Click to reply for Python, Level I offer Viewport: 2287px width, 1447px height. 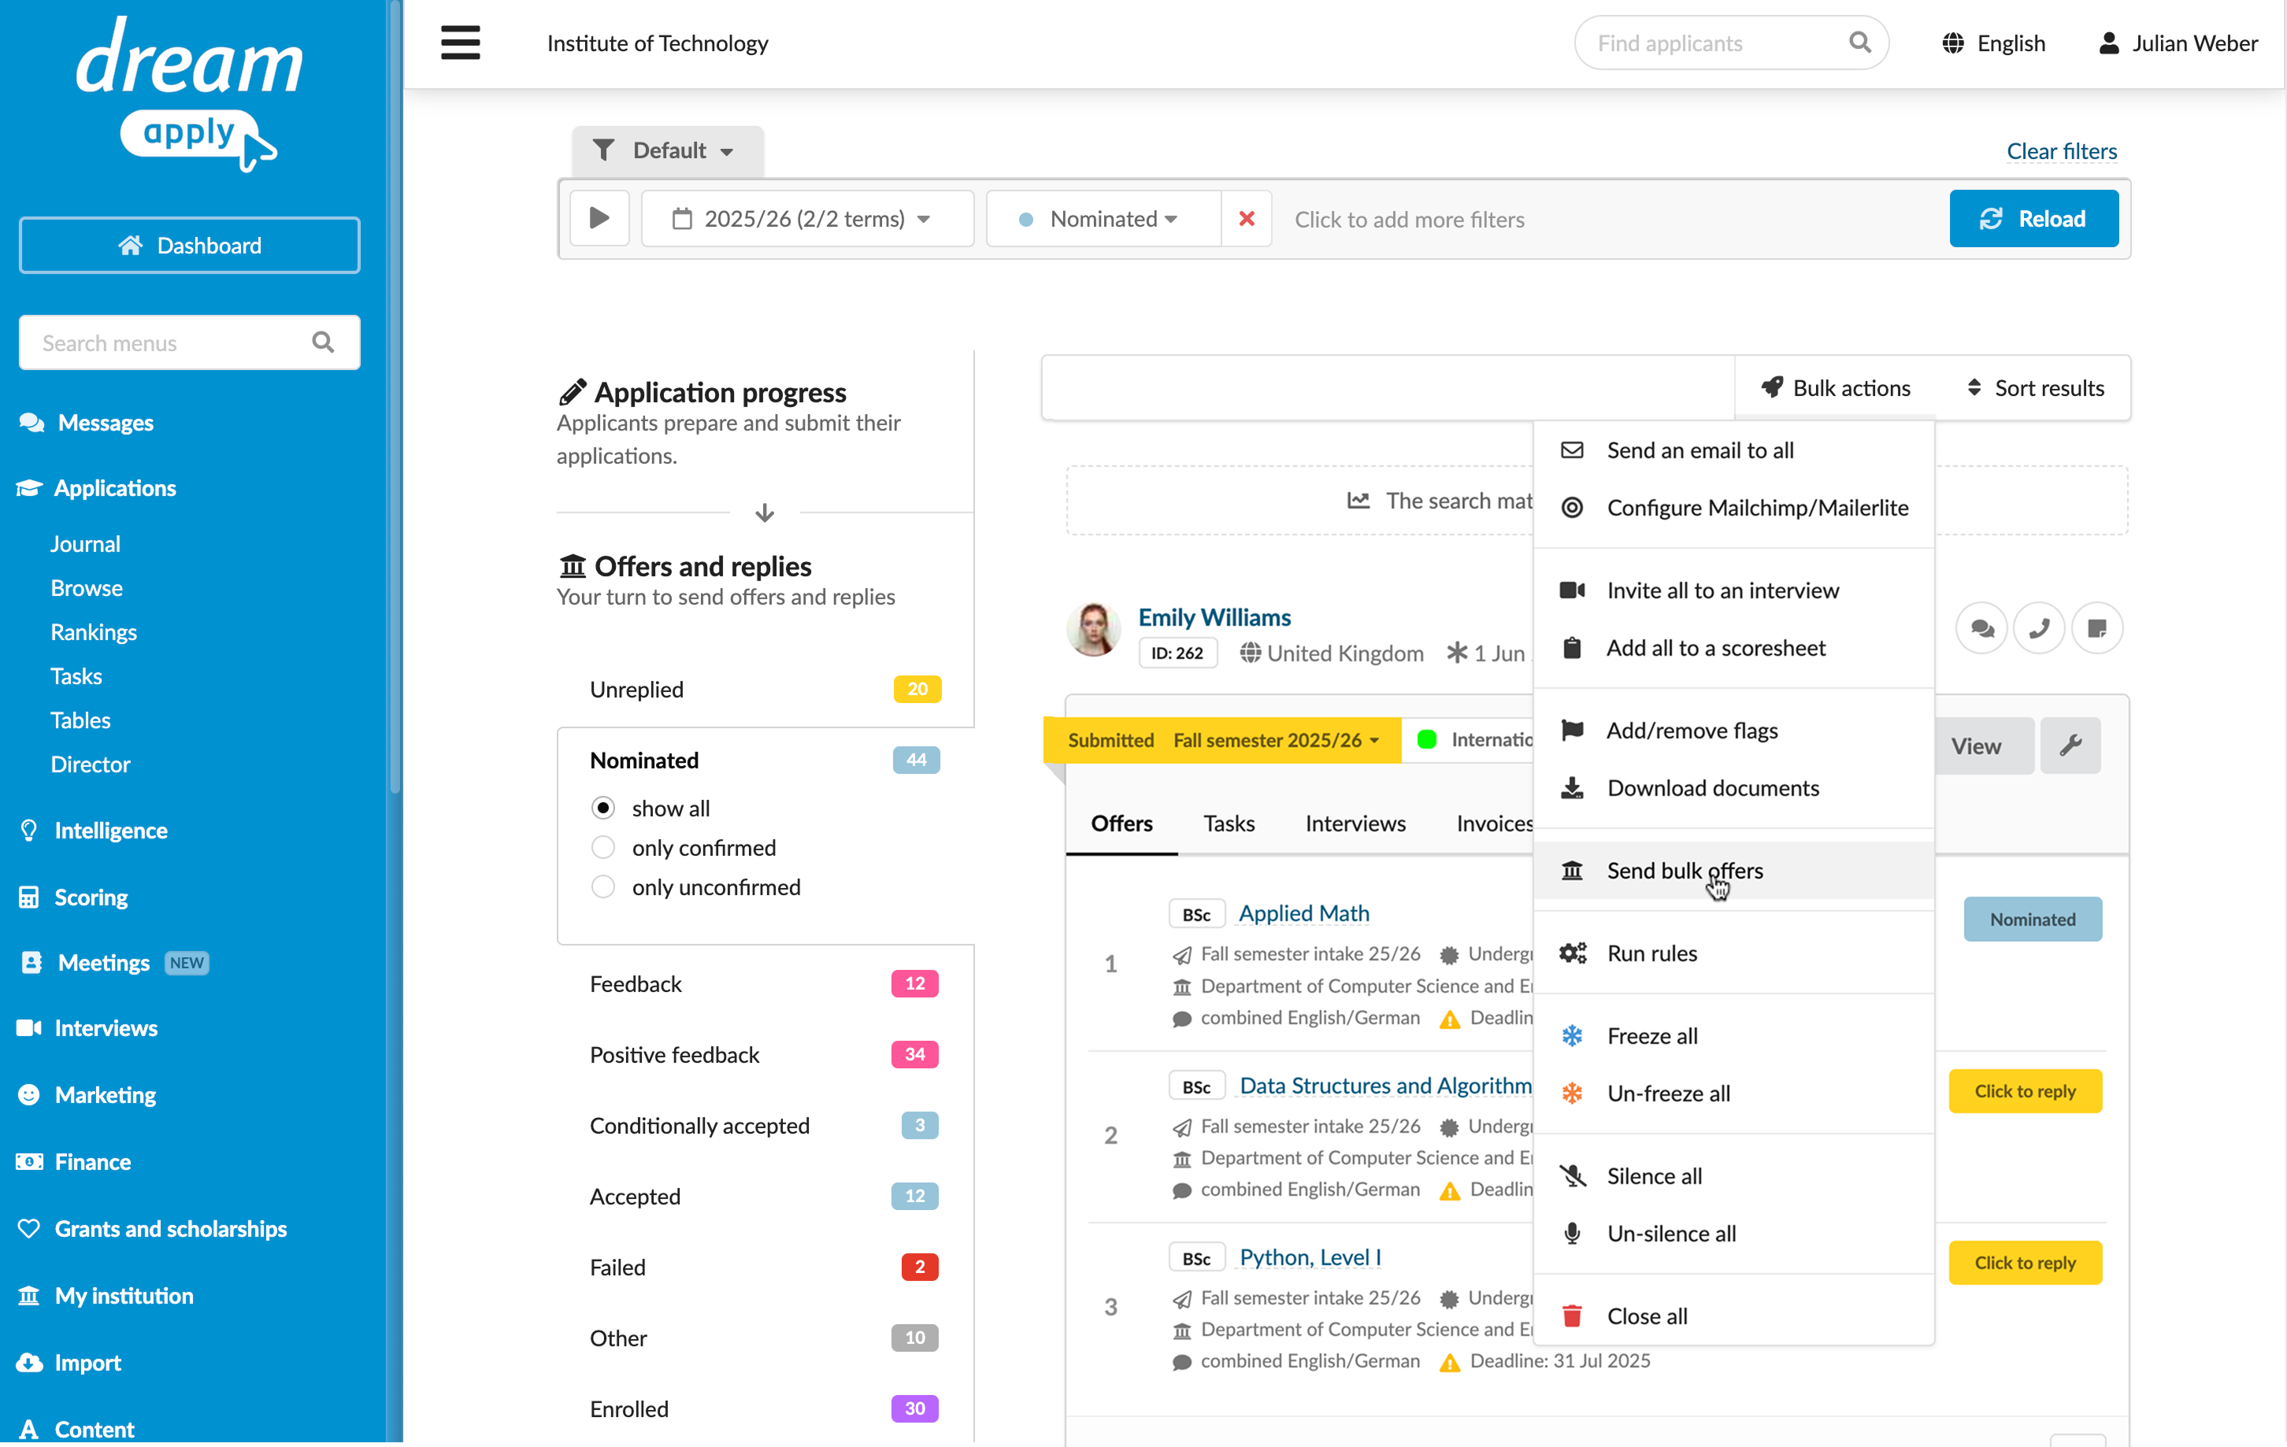coord(2025,1263)
